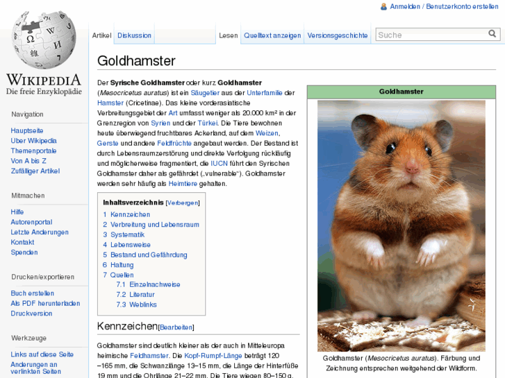Open the Versionsgeschichte tab
The width and height of the screenshot is (505, 378).
[x=337, y=35]
